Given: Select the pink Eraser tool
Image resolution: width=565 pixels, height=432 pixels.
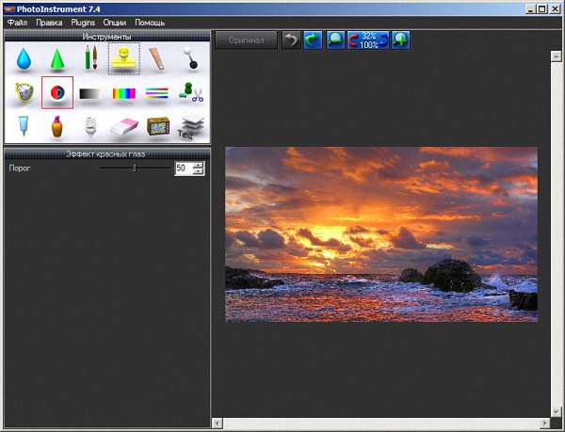Looking at the screenshot, I should [x=124, y=127].
